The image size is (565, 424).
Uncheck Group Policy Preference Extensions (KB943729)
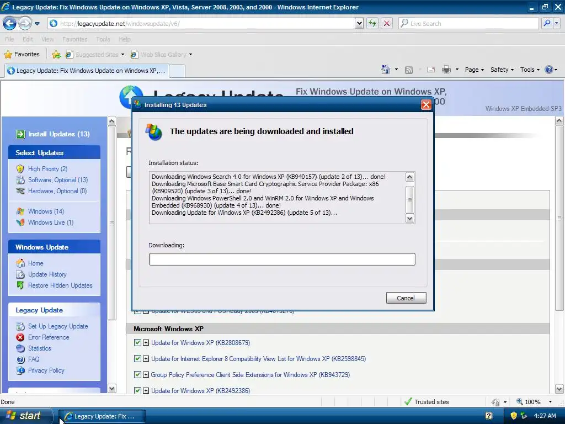[x=137, y=375]
